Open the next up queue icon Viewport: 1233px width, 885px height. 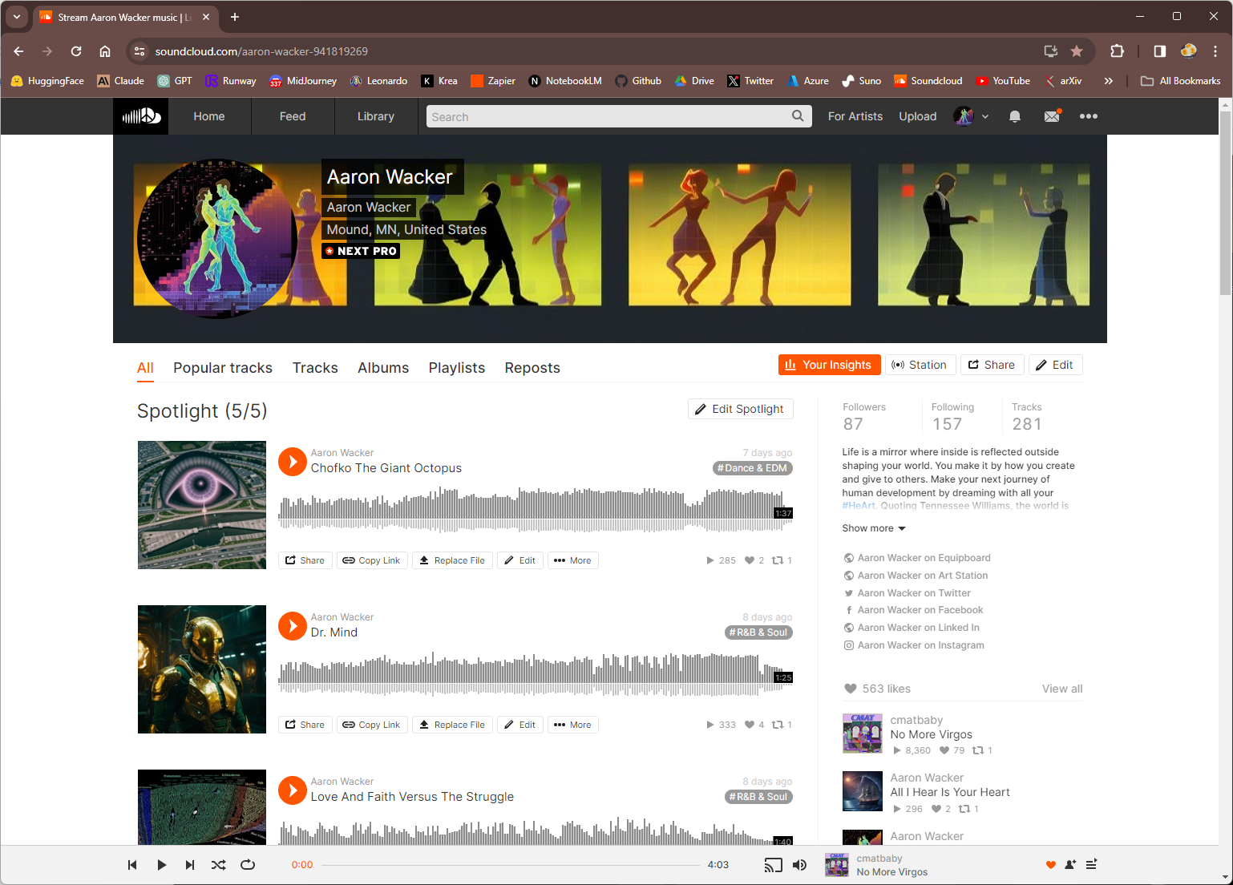pos(1091,865)
